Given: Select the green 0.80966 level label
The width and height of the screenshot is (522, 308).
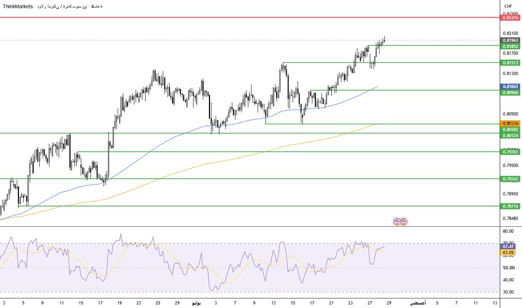Looking at the screenshot, I should 510,92.
